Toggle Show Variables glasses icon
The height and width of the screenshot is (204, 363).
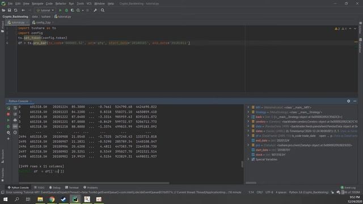click(15, 126)
